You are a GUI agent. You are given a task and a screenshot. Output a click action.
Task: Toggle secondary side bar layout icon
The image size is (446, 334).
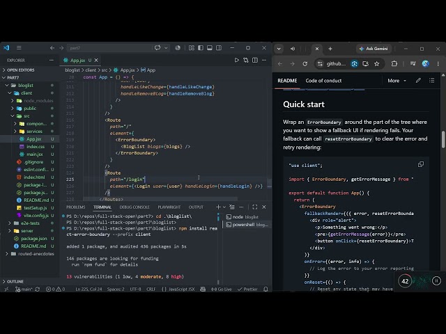point(219,48)
